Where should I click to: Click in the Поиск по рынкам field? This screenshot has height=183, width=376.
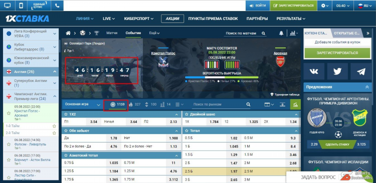click(x=219, y=104)
